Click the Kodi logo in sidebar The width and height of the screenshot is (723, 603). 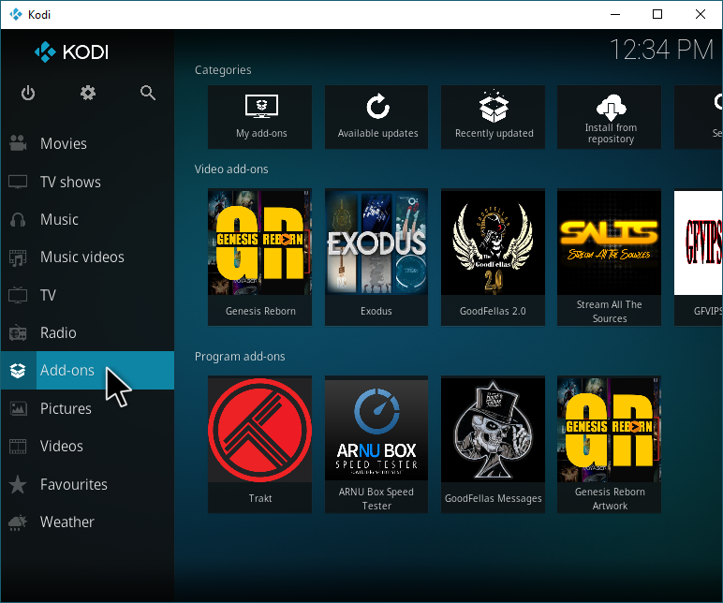[x=71, y=52]
